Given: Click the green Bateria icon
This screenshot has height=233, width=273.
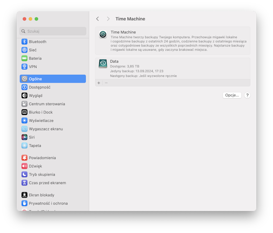Looking at the screenshot, I should point(24,58).
